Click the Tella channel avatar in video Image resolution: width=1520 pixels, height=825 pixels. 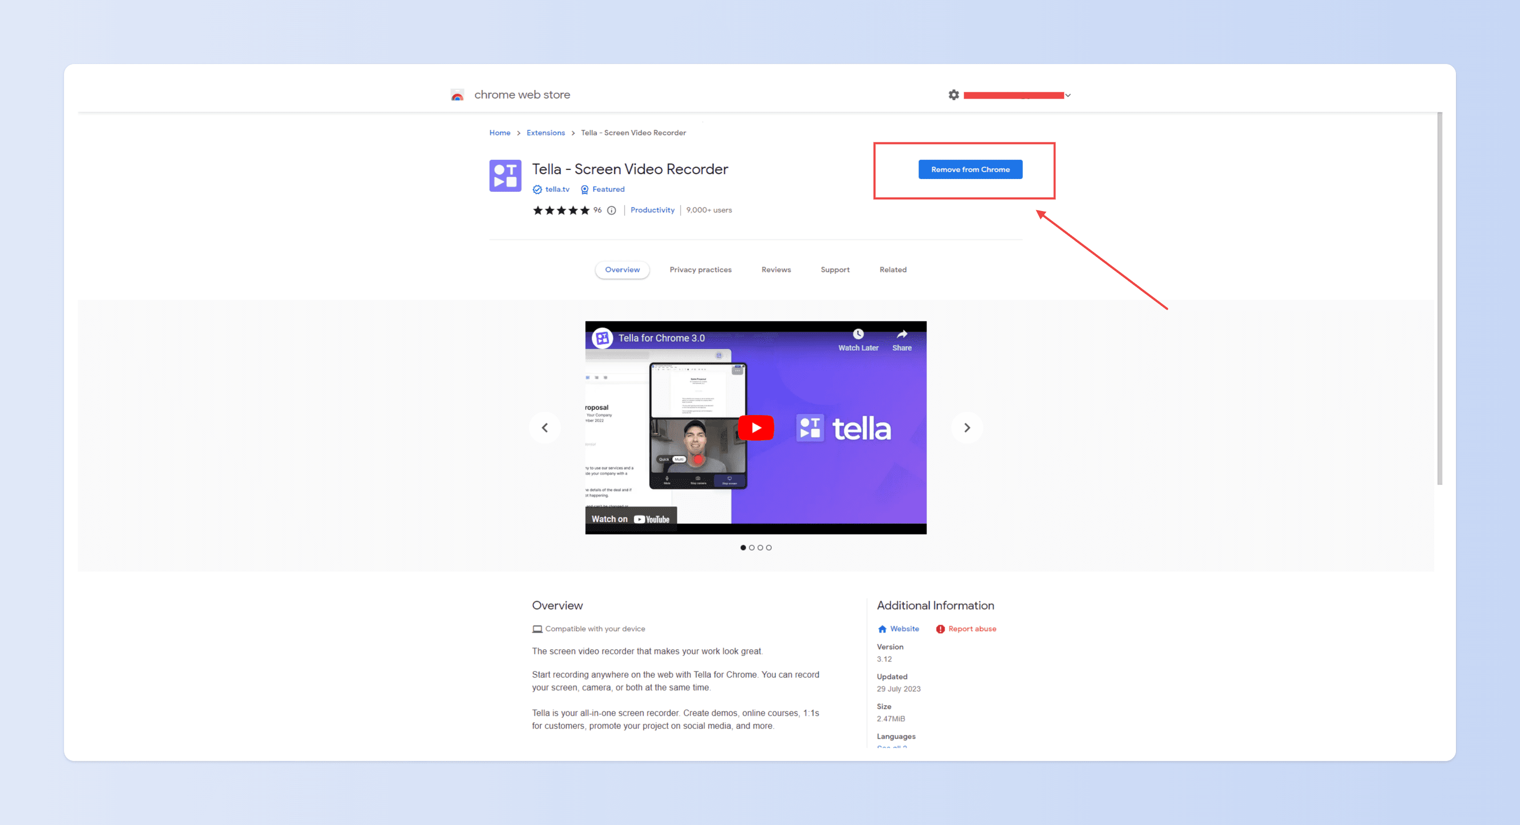[x=603, y=338]
